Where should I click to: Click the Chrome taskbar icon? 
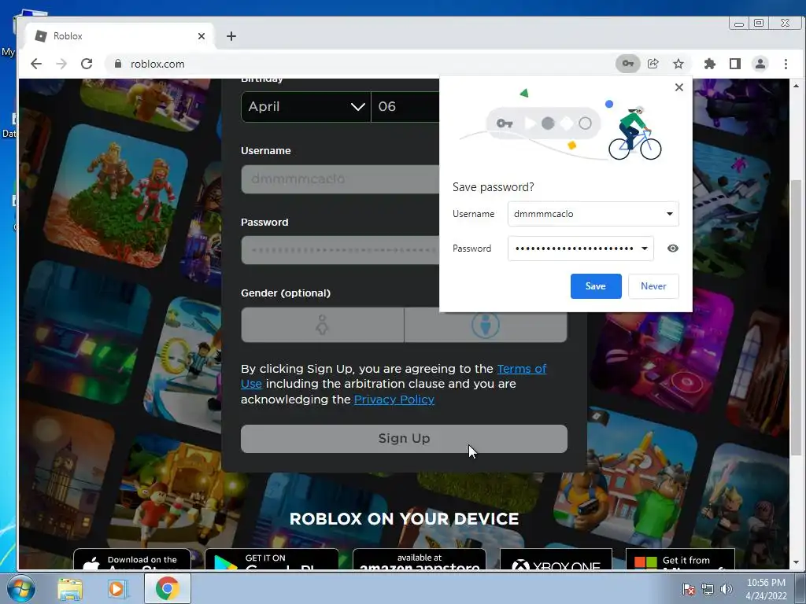click(167, 589)
